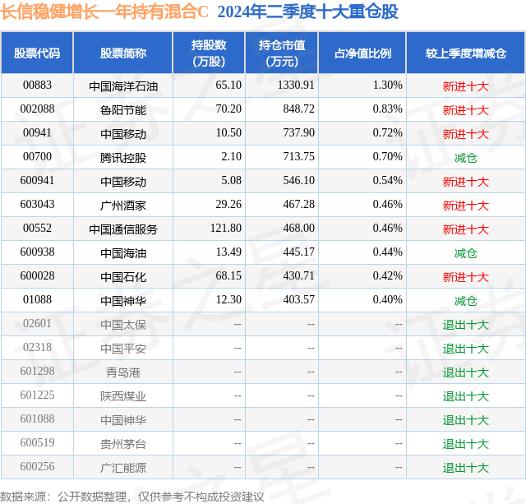The image size is (526, 504).
Task: Click stock code 601088
Action: [37, 418]
